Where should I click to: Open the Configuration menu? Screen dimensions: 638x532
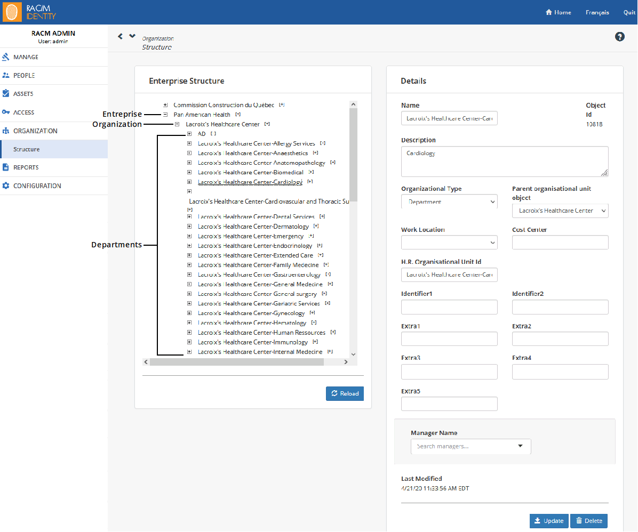[54, 186]
